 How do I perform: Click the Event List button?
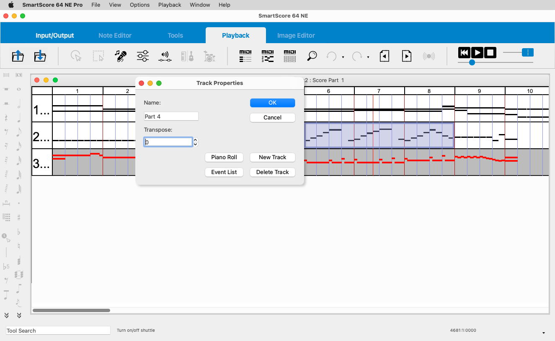(x=224, y=172)
